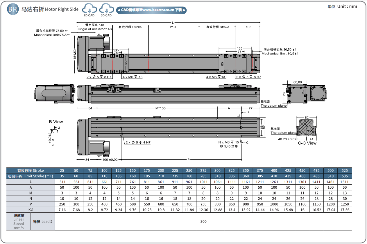
Task: Click the P value 1250 cell
Action: pyautogui.click(x=345, y=204)
